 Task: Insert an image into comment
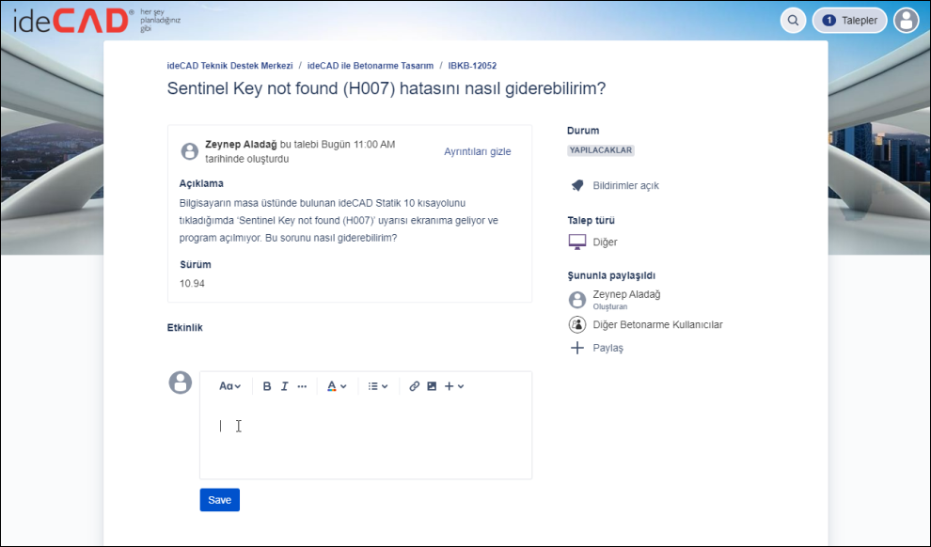[432, 386]
